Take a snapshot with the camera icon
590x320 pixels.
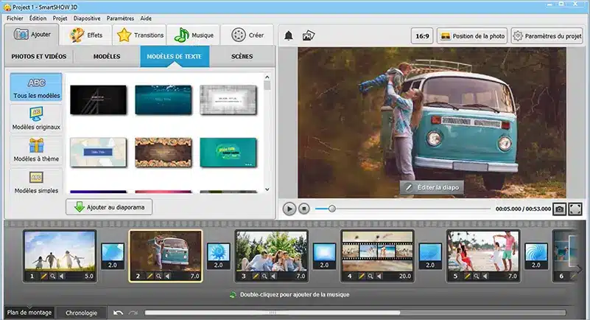(559, 209)
